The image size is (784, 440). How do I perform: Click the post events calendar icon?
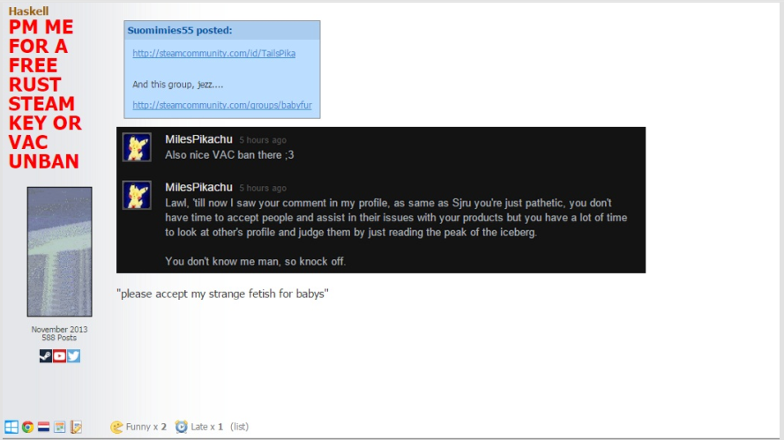[x=59, y=427]
